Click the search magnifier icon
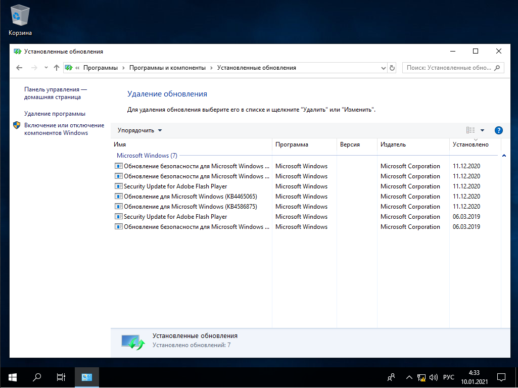Viewport: 518px width, 388px height. click(497, 68)
